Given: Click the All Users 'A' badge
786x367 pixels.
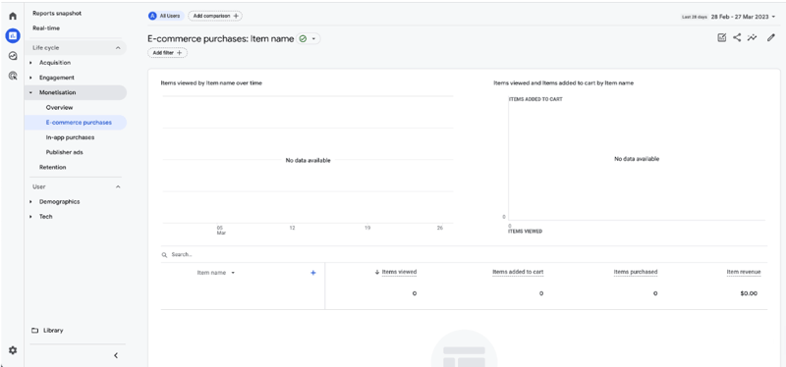Looking at the screenshot, I should coord(152,16).
